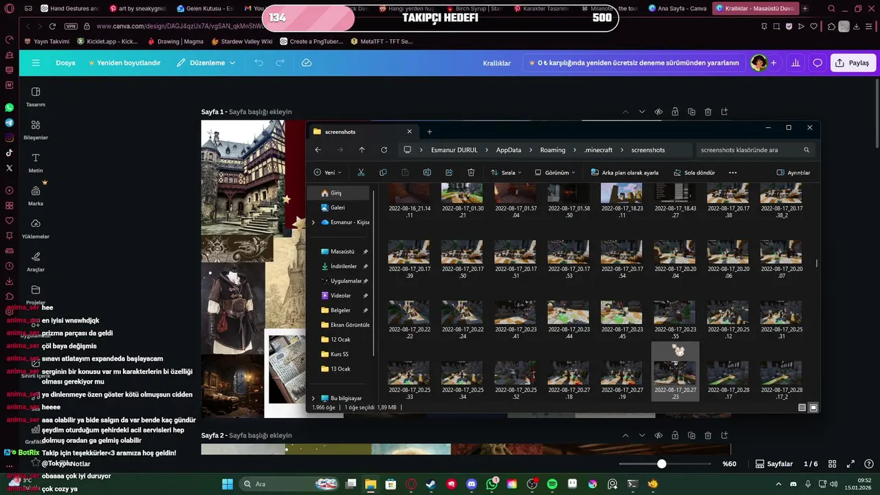
Task: Open Düzenleme mode dropdown in Canva
Action: click(x=206, y=63)
